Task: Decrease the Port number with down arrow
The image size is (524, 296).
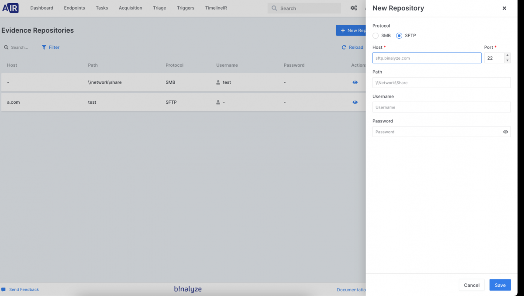Action: (507, 61)
